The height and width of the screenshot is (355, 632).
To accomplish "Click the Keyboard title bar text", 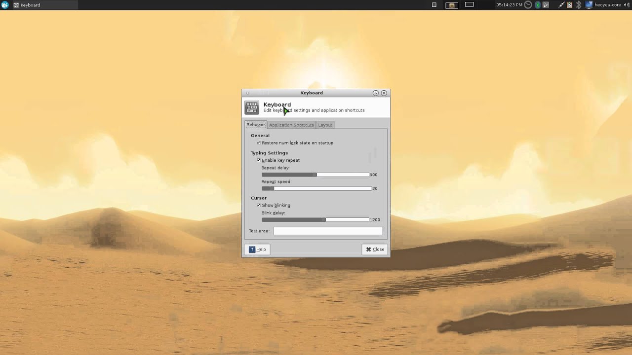I will [312, 93].
